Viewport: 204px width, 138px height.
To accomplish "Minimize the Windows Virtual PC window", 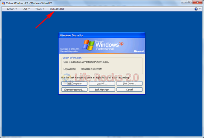I will (184, 2).
